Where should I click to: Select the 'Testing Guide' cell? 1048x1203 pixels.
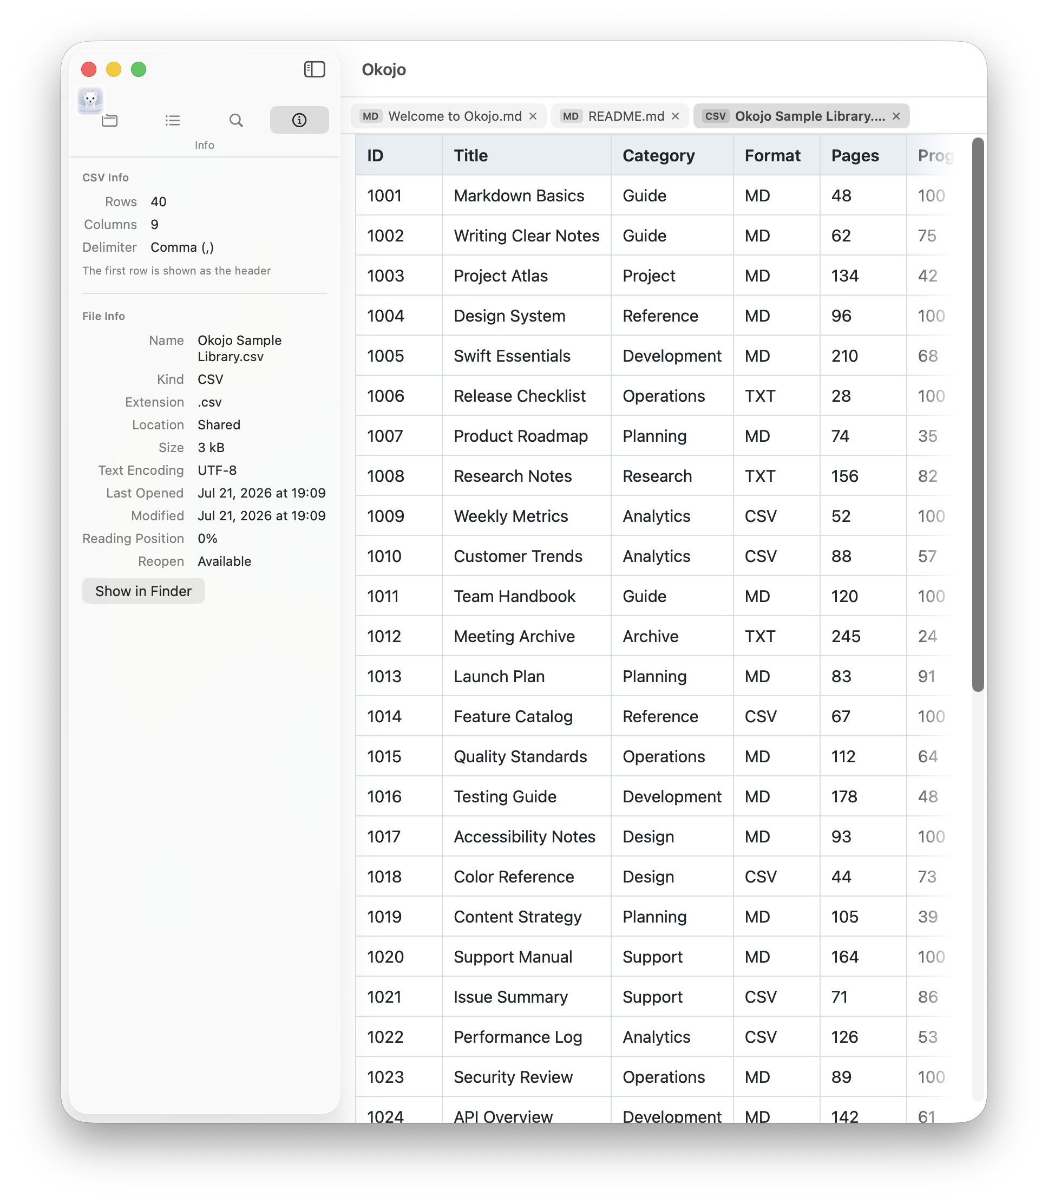tap(526, 796)
